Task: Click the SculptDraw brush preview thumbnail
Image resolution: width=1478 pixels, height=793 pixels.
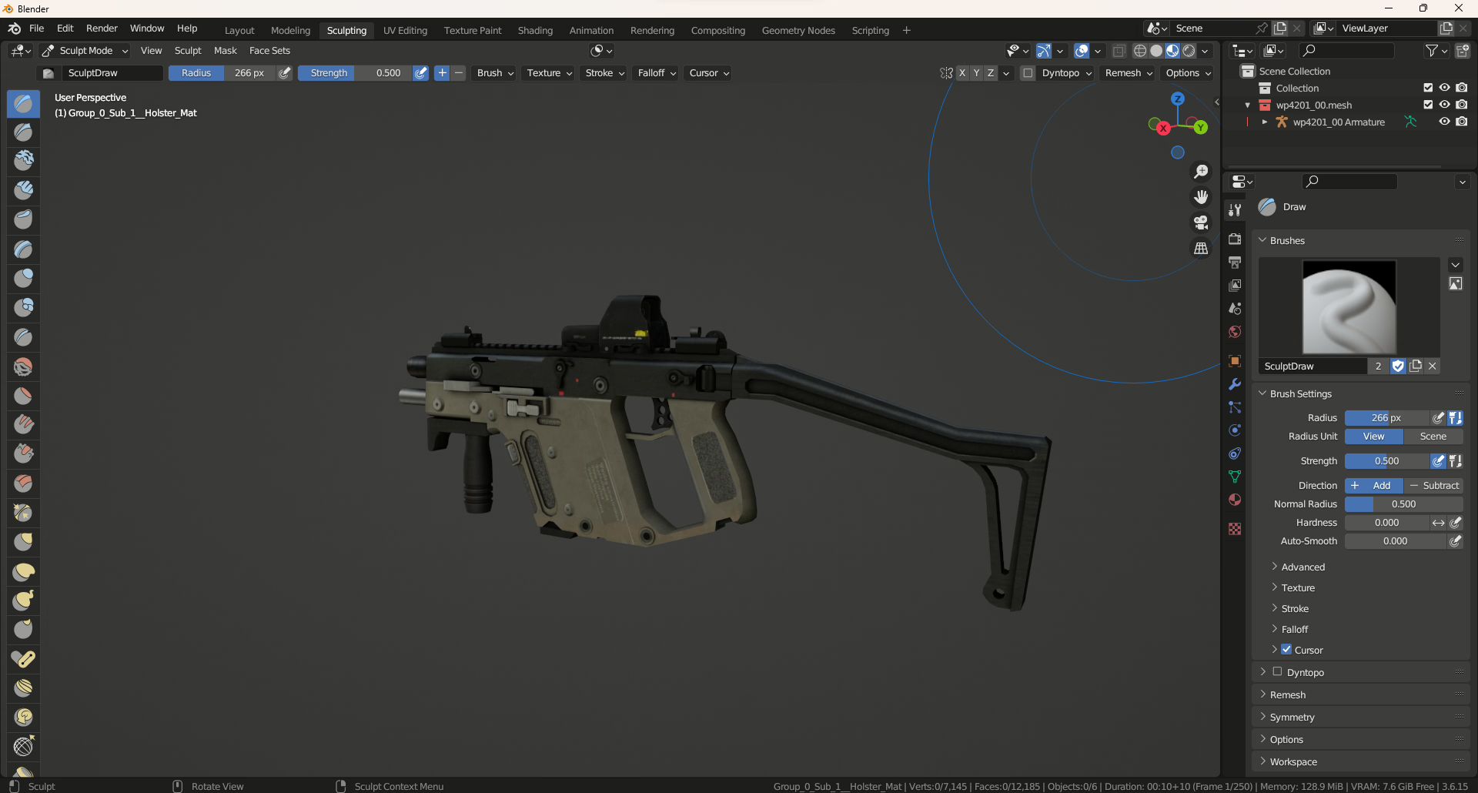Action: click(x=1349, y=306)
